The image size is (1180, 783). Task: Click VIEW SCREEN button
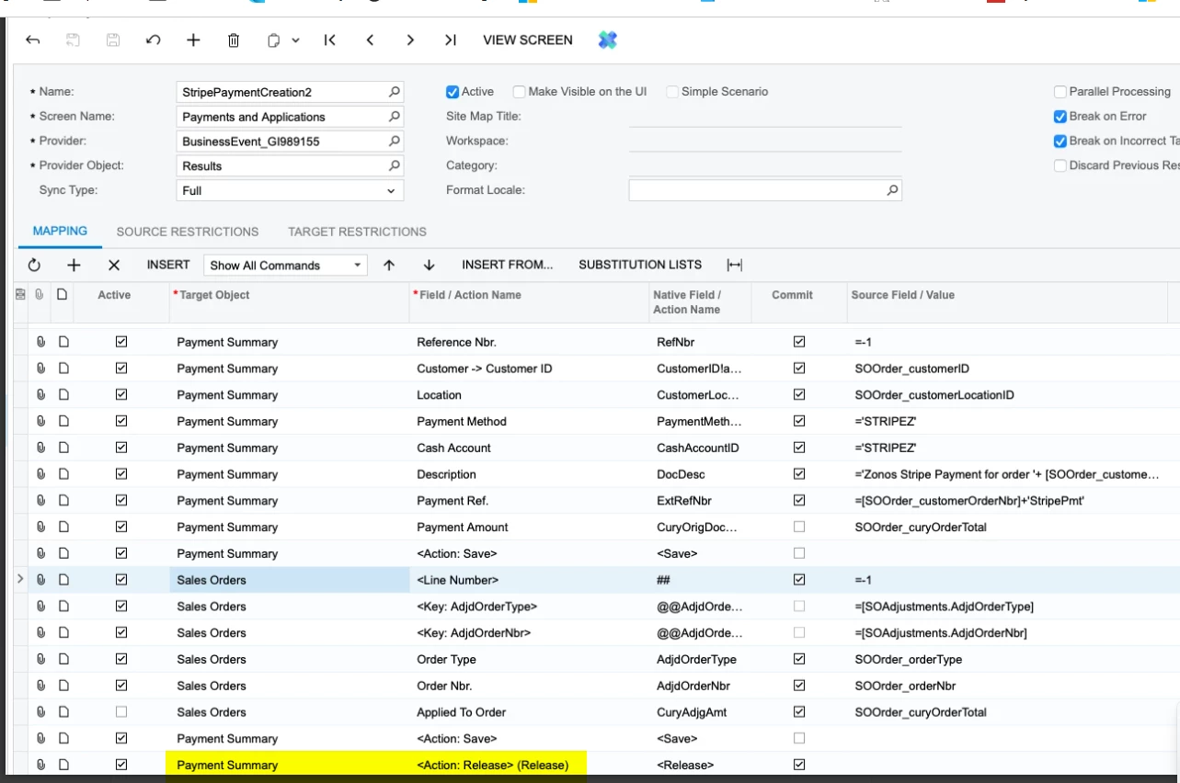tap(528, 40)
